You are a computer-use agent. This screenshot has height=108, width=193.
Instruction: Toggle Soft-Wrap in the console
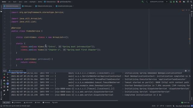[x=8, y=80]
